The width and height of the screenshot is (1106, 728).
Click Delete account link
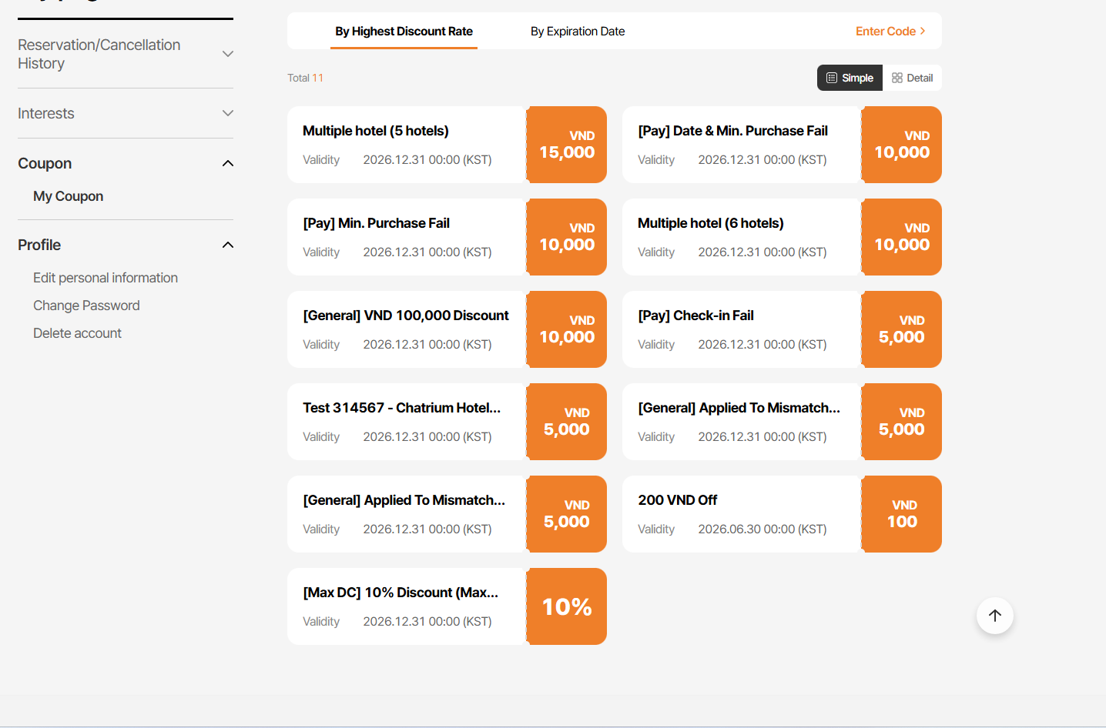(77, 333)
